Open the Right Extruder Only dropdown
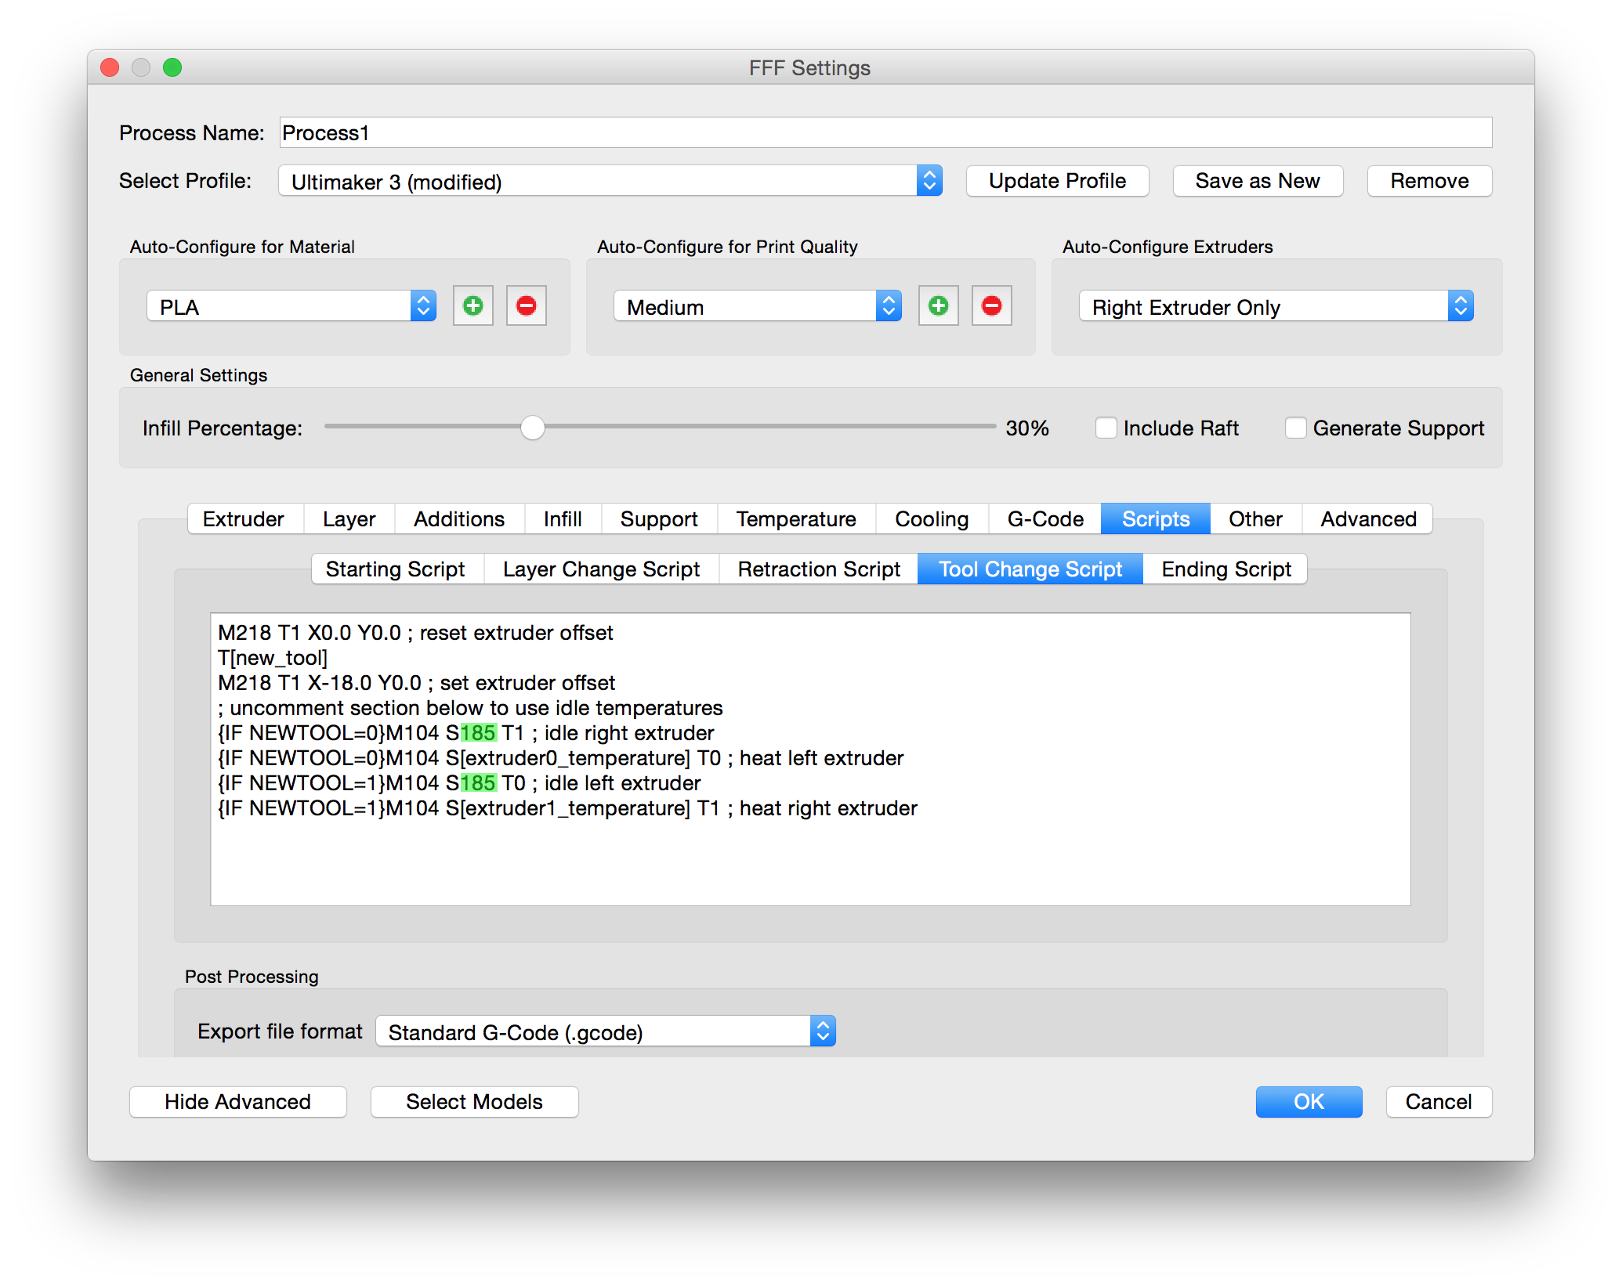 point(1276,306)
